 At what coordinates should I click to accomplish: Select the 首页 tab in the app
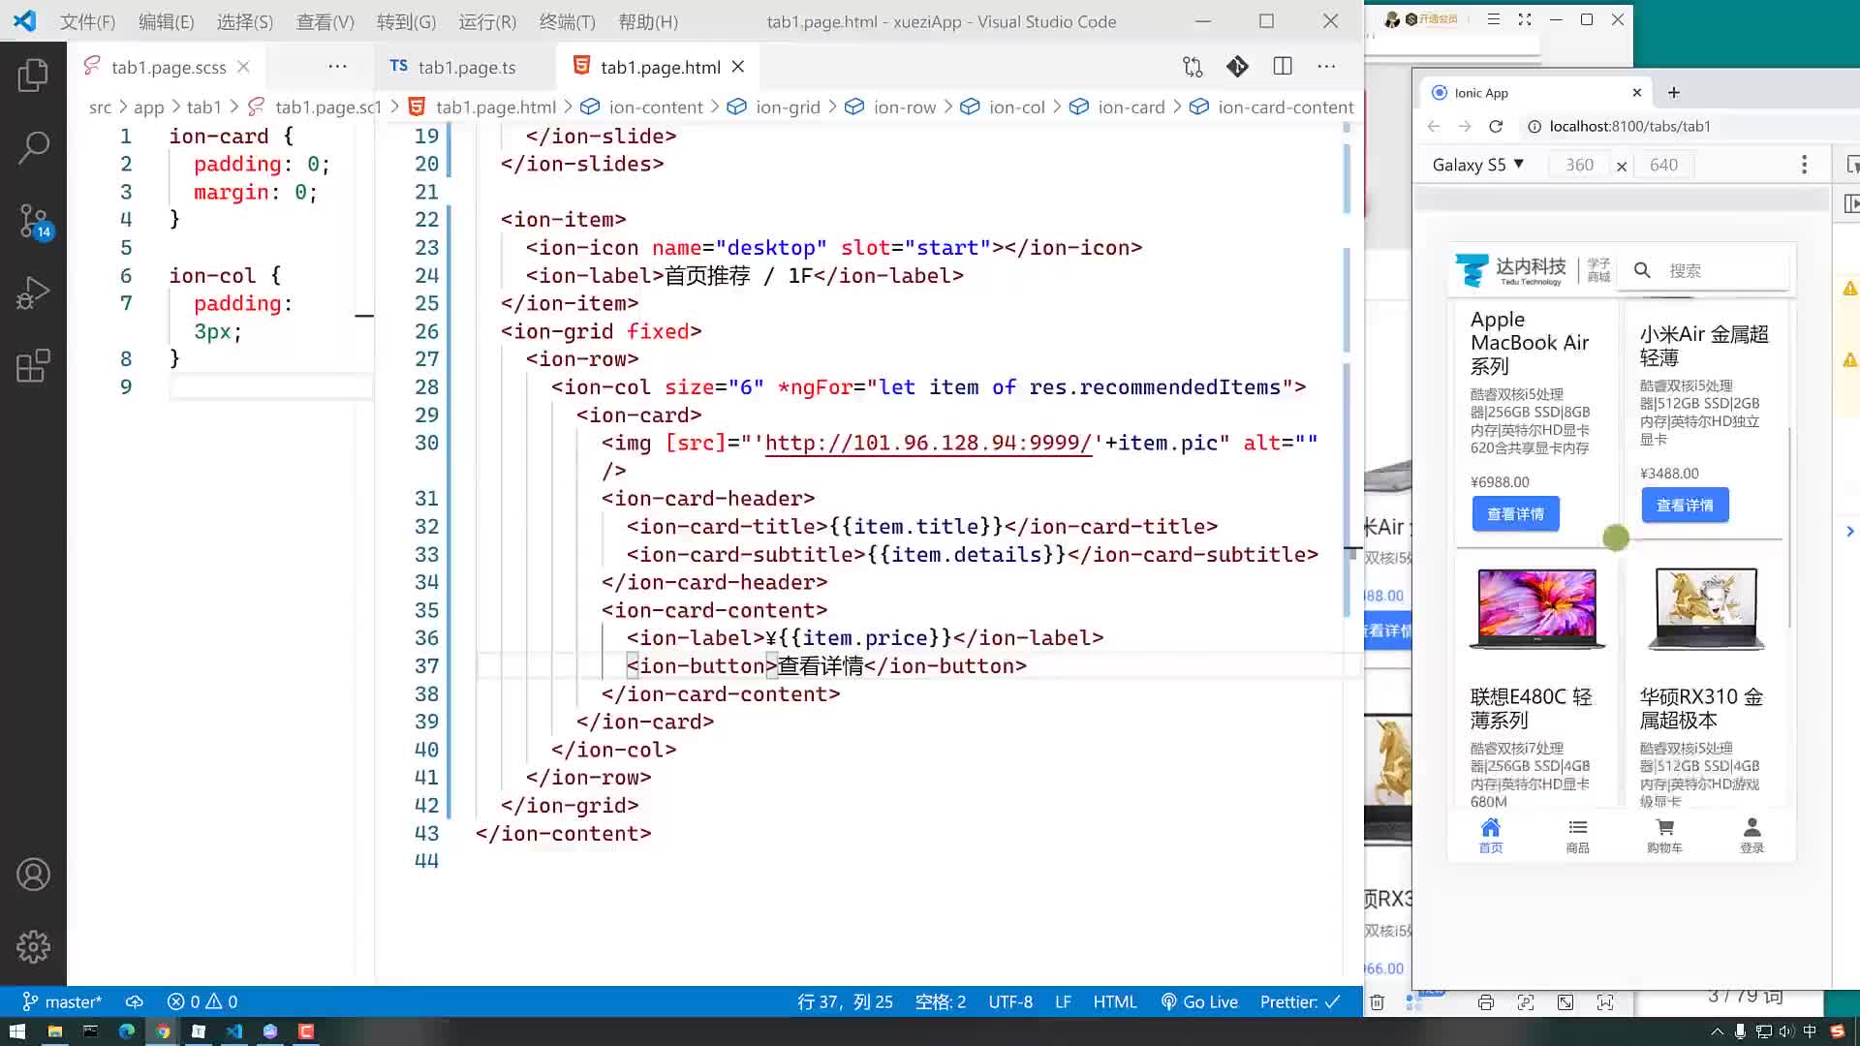tap(1490, 836)
